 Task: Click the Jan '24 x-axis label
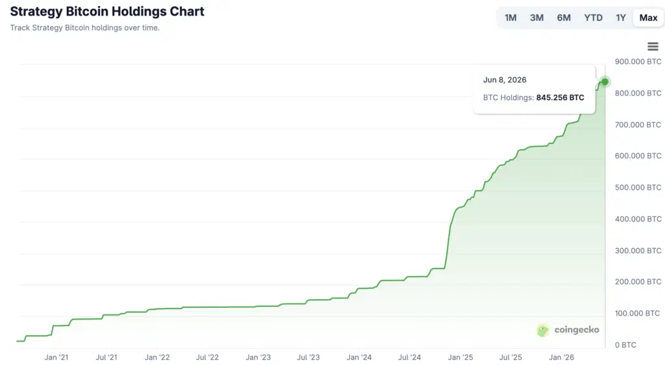358,357
